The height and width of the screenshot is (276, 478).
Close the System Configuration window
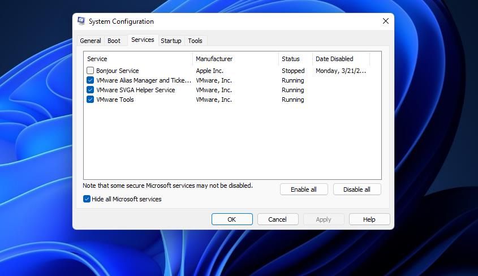(386, 21)
